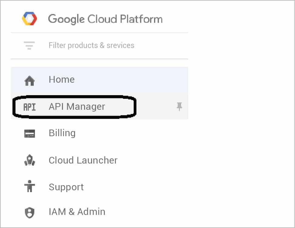Viewport: 295px width, 228px height.
Task: Click the word 'Platform' in the header title
Action: (x=141, y=19)
